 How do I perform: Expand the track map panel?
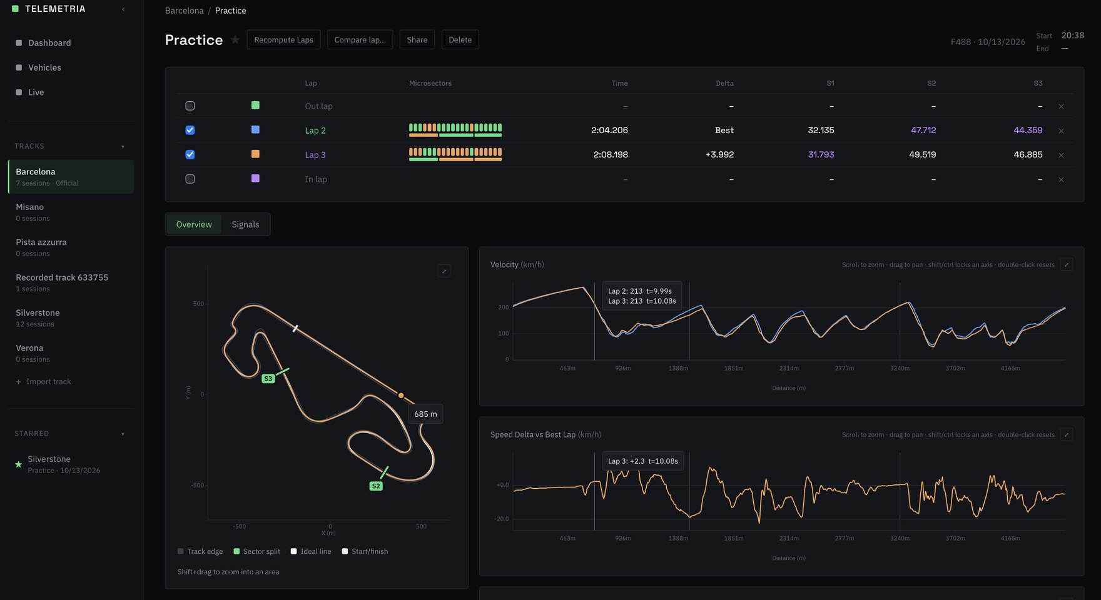(444, 271)
